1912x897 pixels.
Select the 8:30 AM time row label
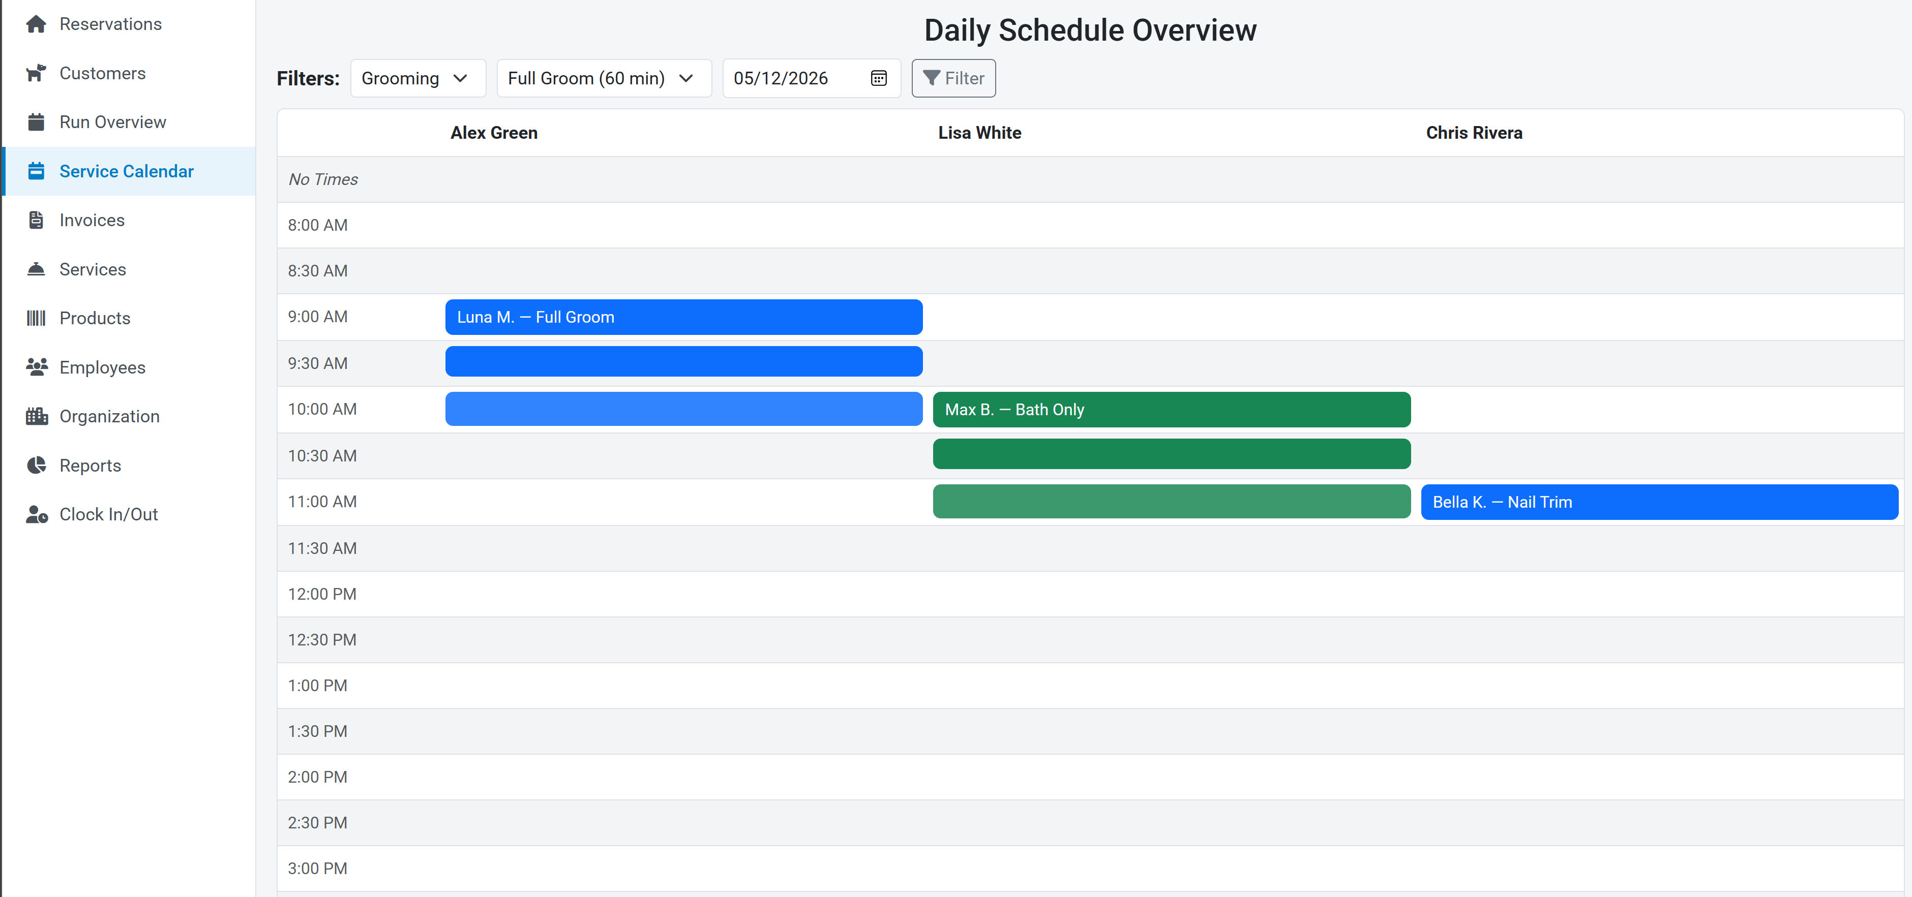click(318, 271)
